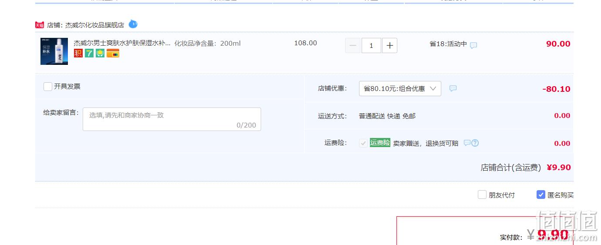This screenshot has width=601, height=245.
Task: Click the 实付款 label
Action: [511, 237]
